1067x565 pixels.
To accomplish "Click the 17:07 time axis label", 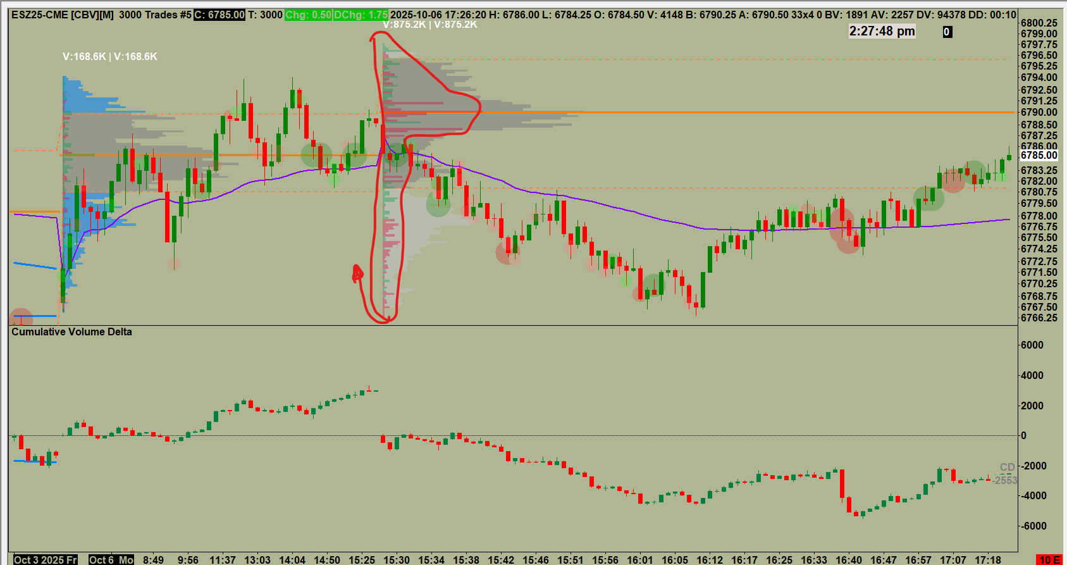I will [x=953, y=560].
